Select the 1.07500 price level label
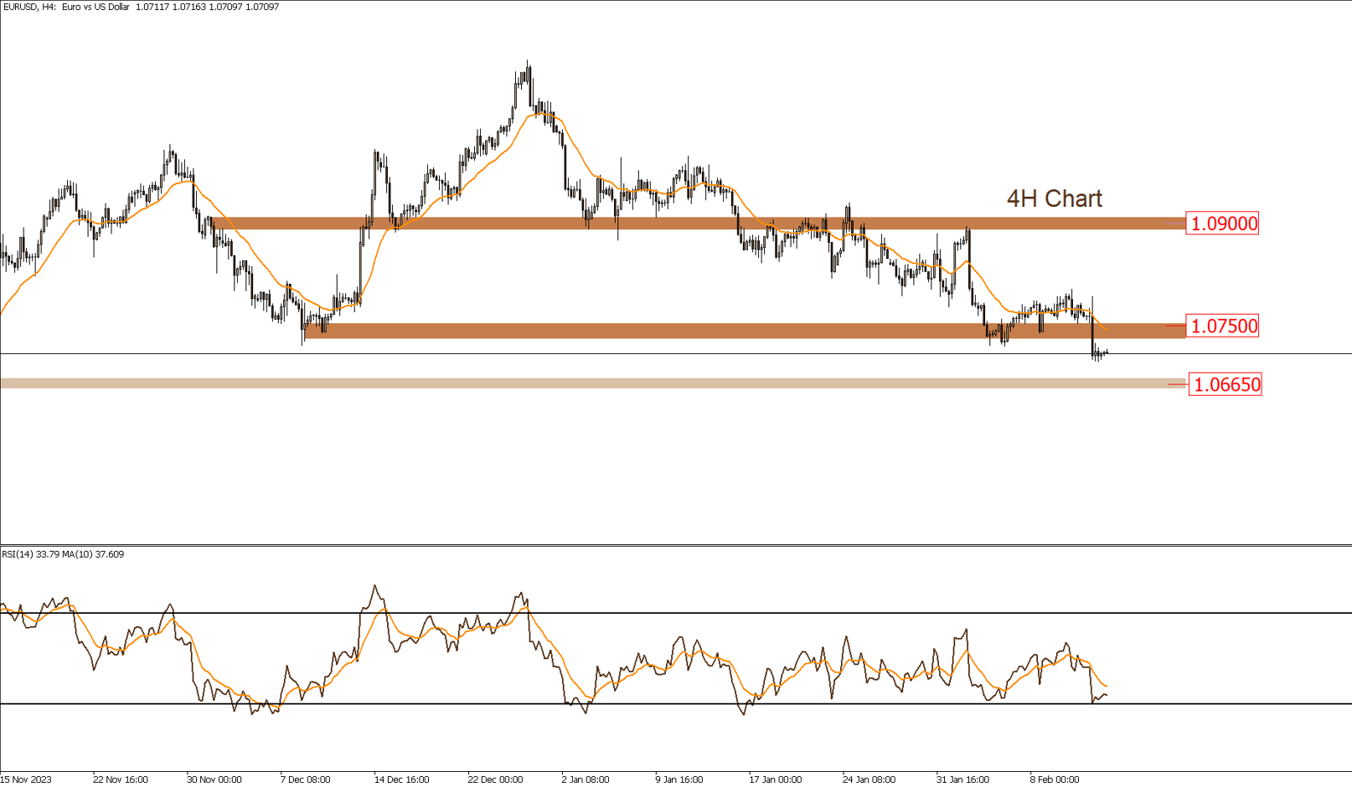 coord(1222,327)
